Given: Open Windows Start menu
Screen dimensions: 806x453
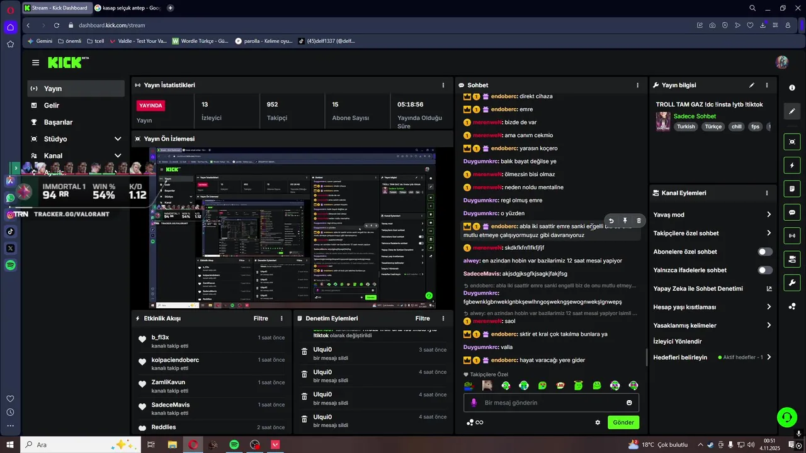Looking at the screenshot, I should (10, 445).
